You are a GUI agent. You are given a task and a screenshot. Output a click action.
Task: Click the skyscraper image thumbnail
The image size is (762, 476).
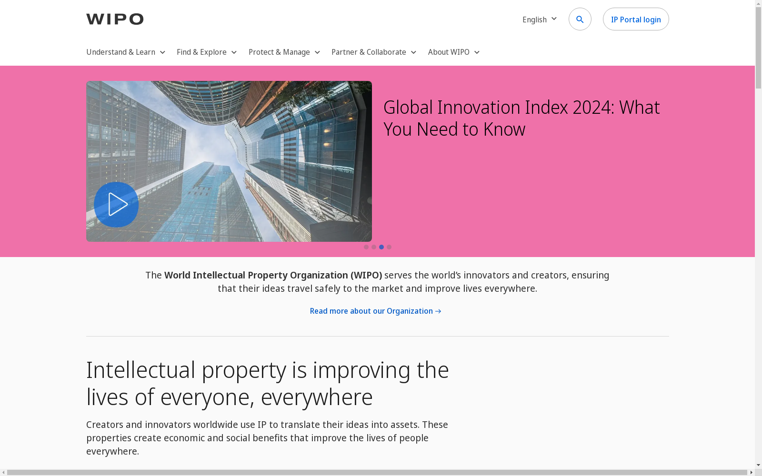pos(229,161)
